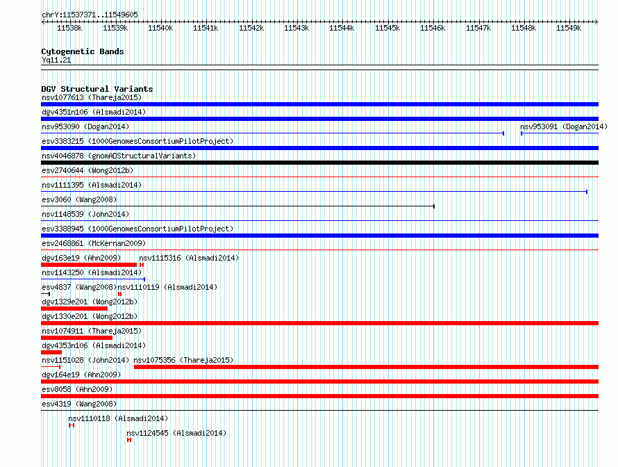Click the chrY:11537371..11549605 coordinate label
Viewport: 618px width, 467px height.
[x=90, y=15]
